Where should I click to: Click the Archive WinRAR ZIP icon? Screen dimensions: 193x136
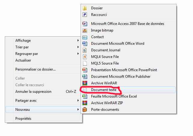coord(85,103)
